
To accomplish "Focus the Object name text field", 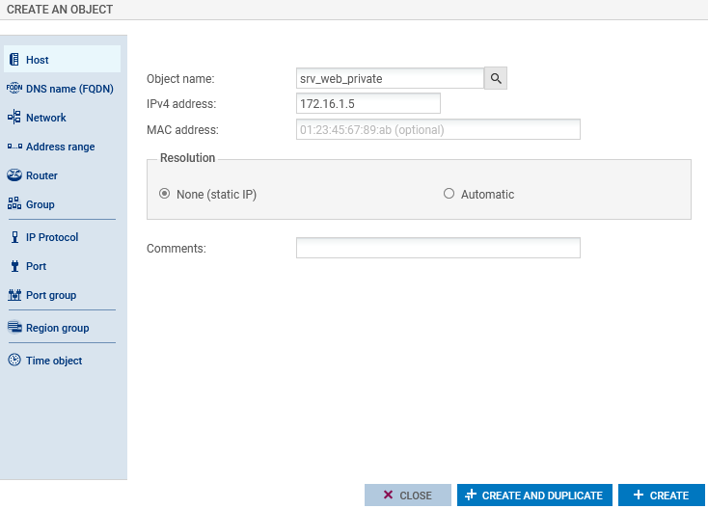I will click(390, 79).
